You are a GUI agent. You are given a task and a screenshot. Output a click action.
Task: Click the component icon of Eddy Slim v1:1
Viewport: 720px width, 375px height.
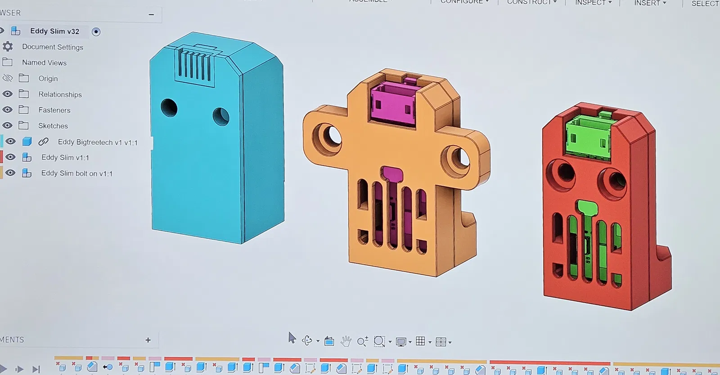[x=27, y=157]
